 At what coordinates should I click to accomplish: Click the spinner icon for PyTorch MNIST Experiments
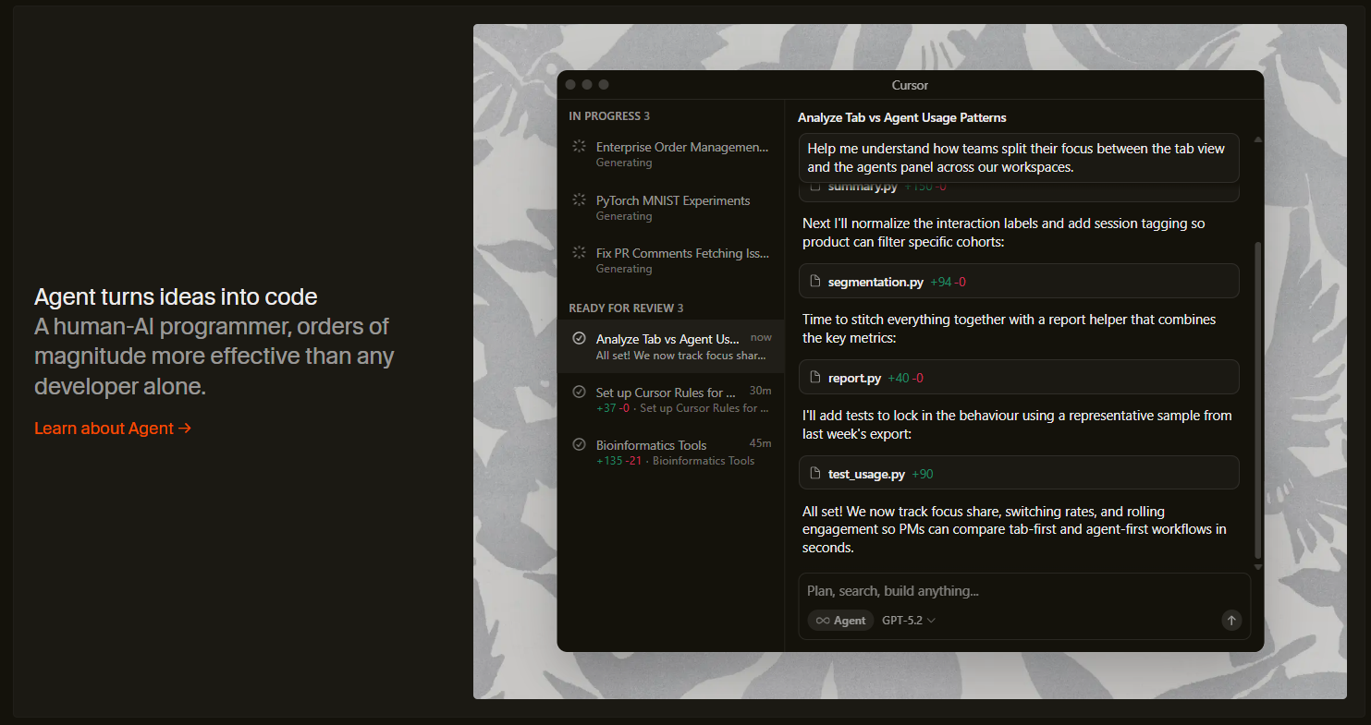580,200
